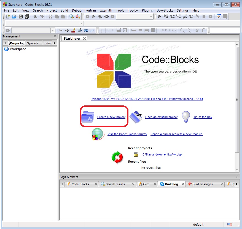This screenshot has height=229, width=242.
Task: Click the Find magnifier toolbar icon
Action: tap(72, 17)
